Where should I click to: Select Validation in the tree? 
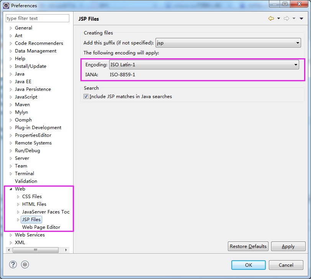point(26,181)
